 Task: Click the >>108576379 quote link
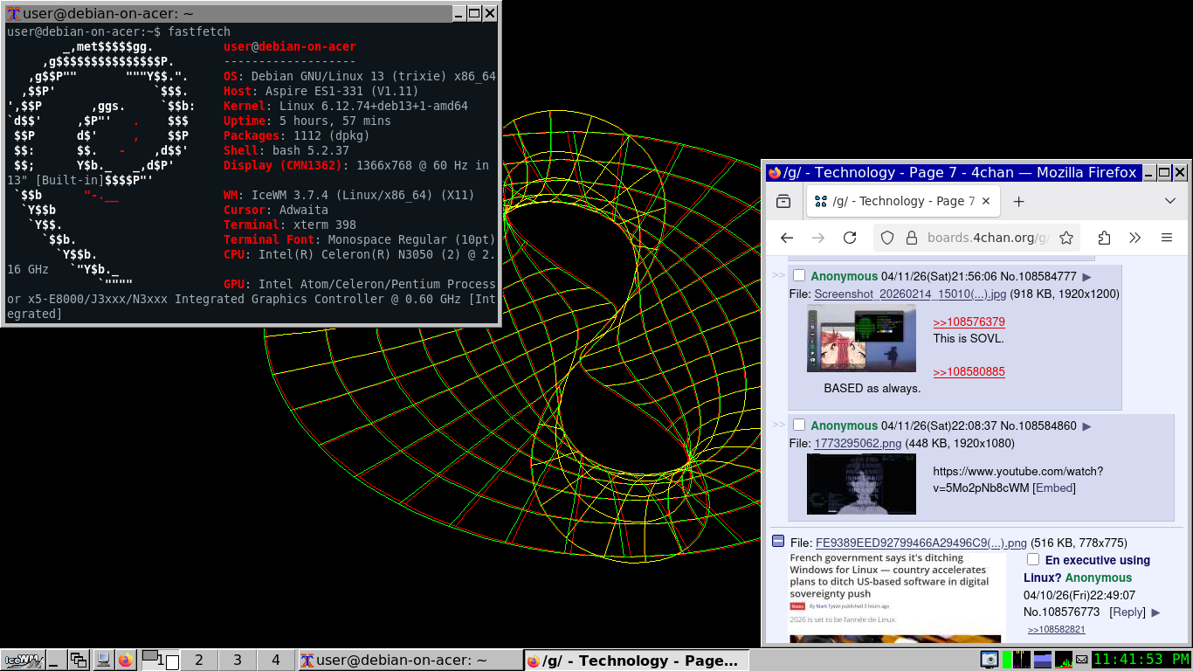pos(969,322)
